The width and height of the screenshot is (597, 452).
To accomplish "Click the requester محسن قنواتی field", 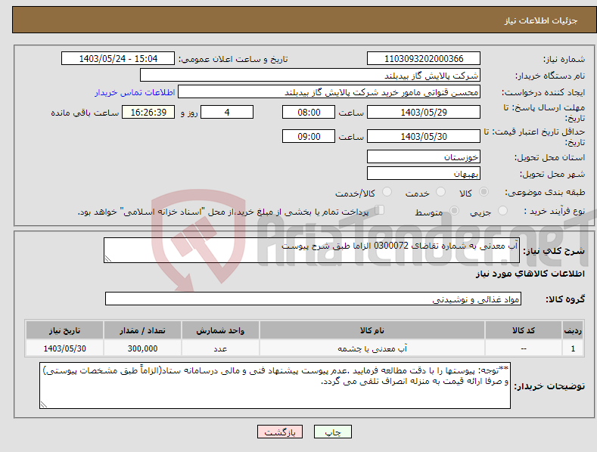I will (x=329, y=91).
